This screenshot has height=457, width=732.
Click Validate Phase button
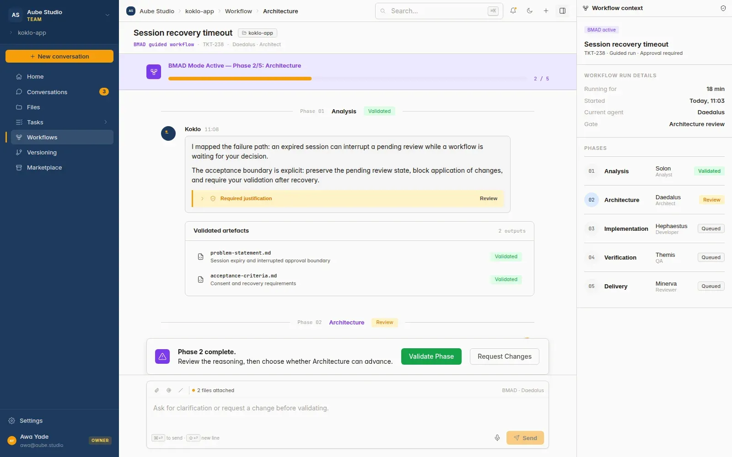[431, 356]
